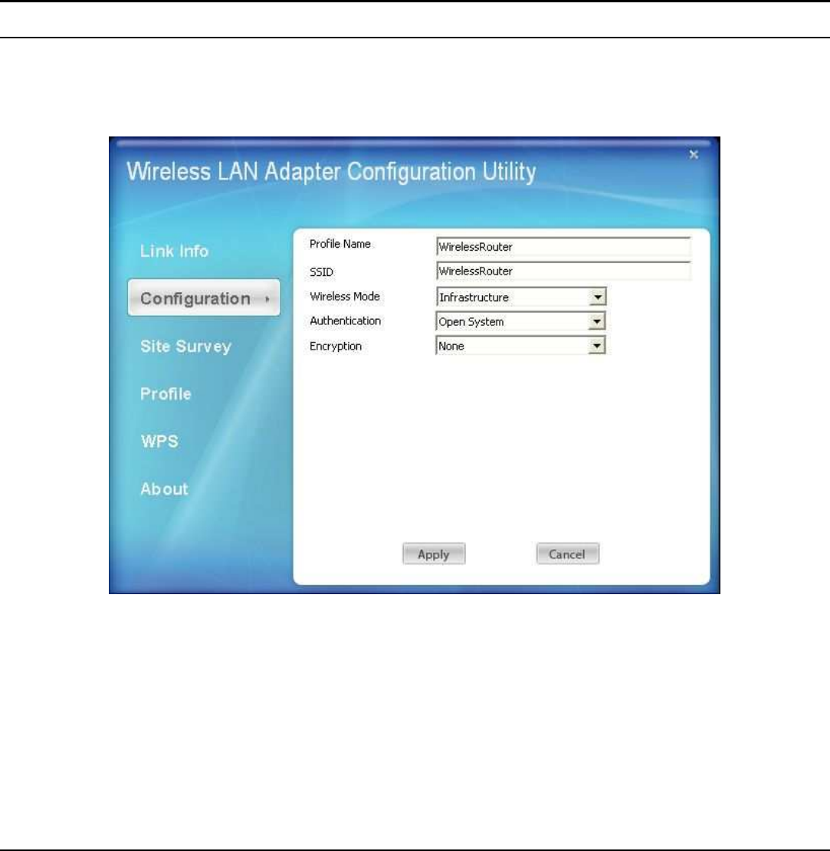Click the Wireless Mode label
The image size is (830, 851).
tap(344, 297)
